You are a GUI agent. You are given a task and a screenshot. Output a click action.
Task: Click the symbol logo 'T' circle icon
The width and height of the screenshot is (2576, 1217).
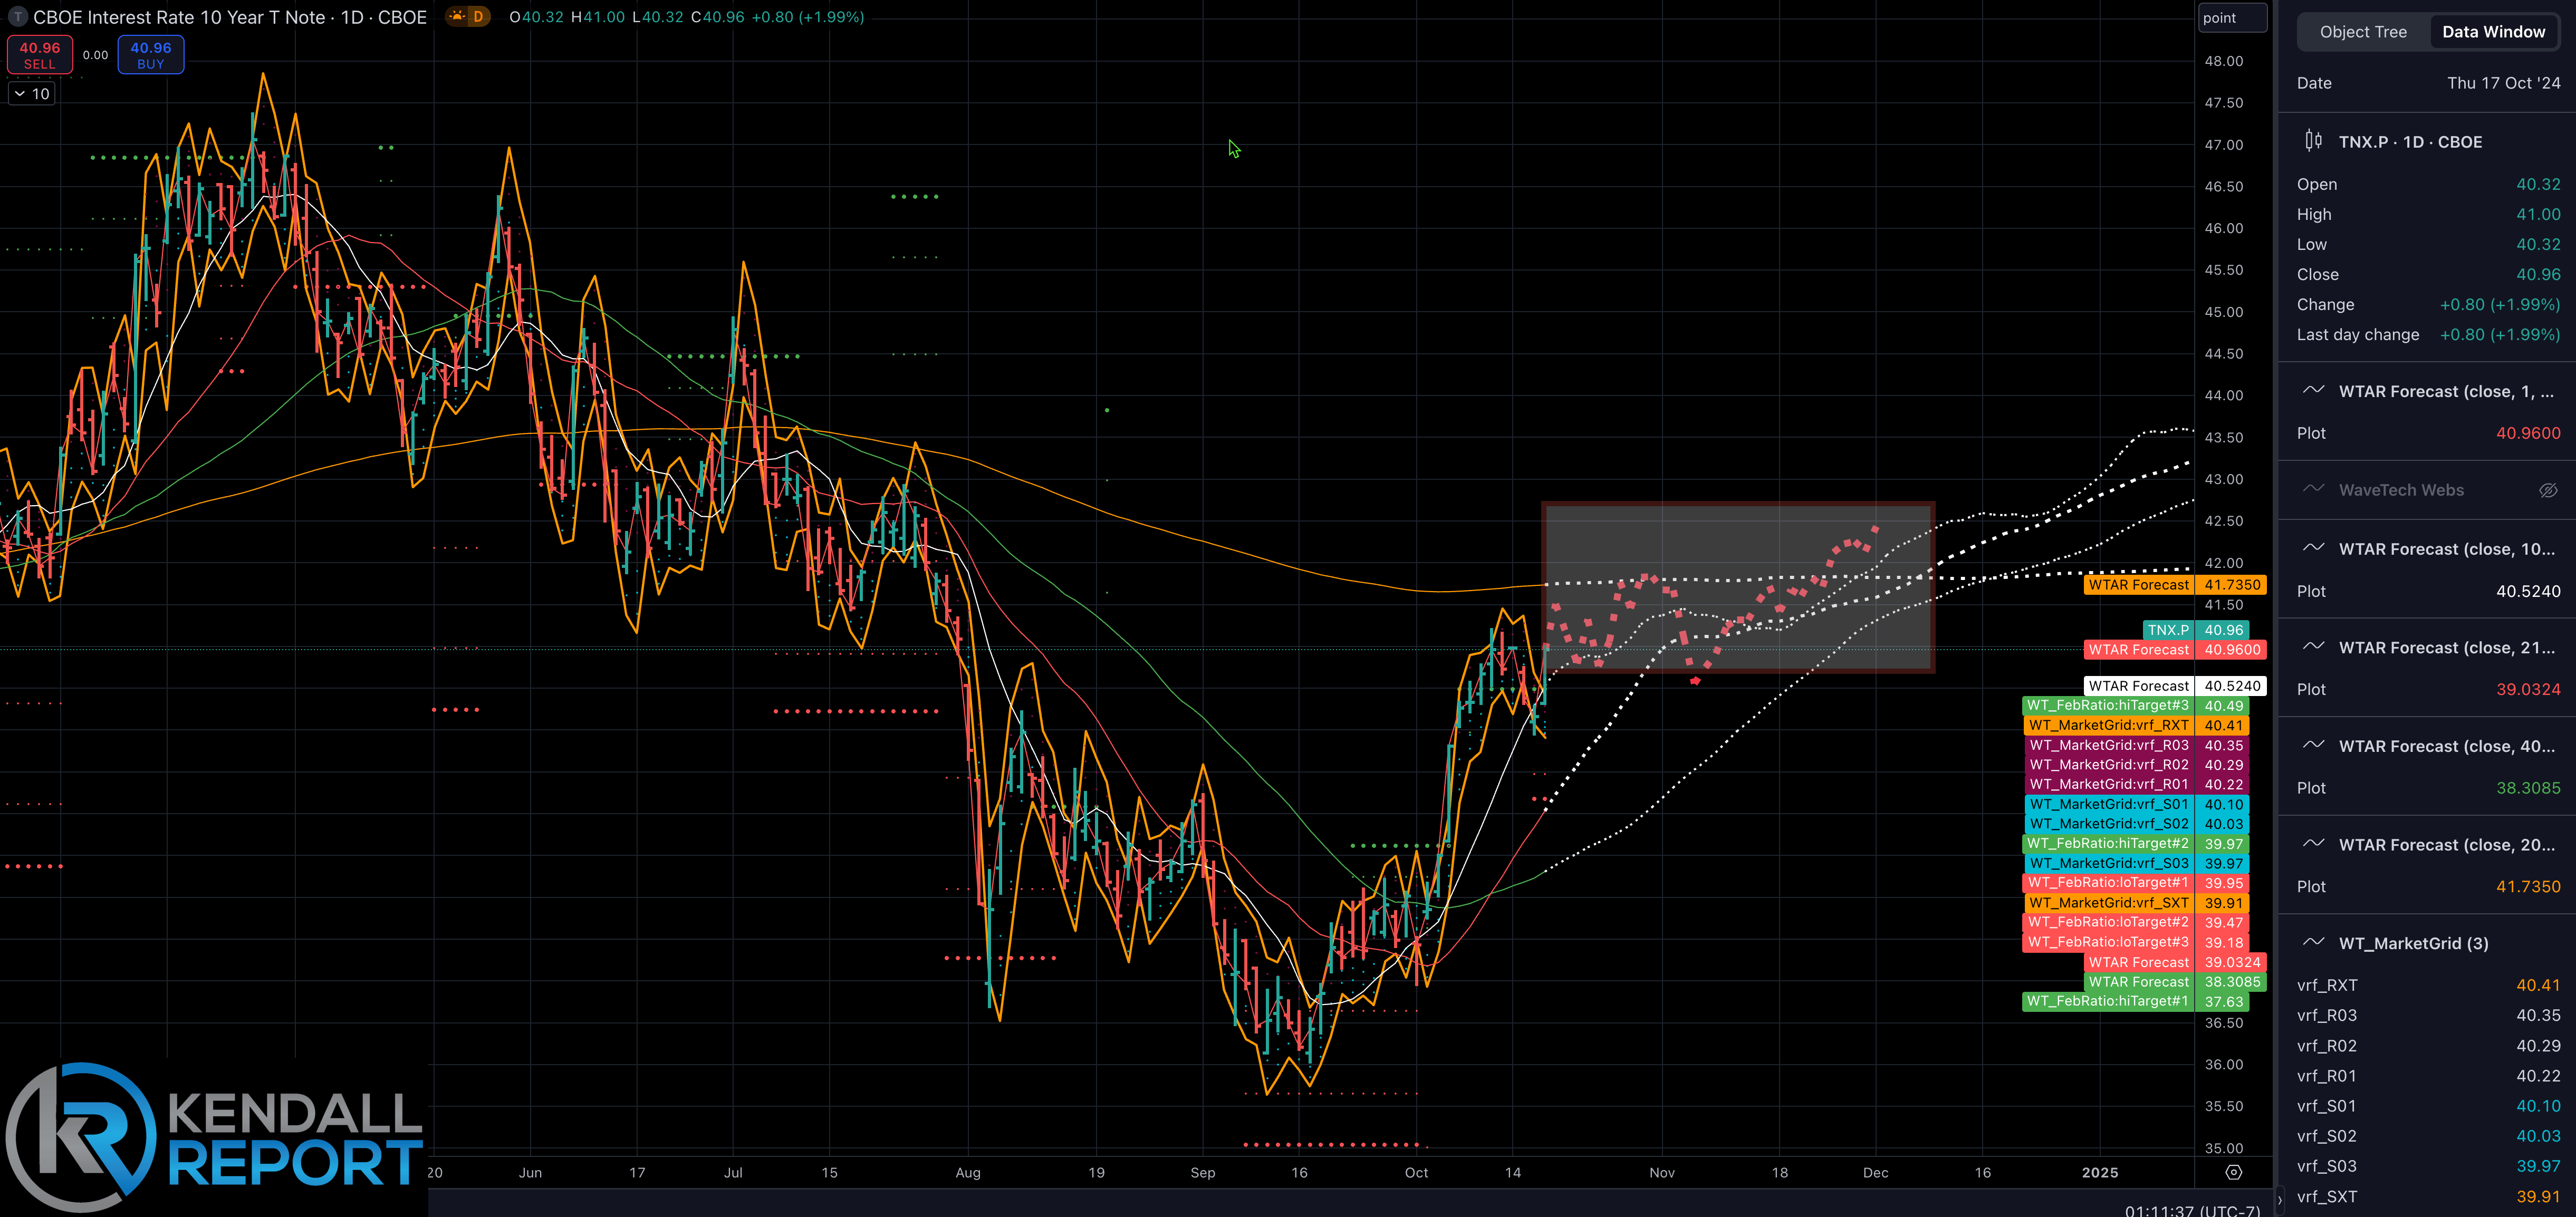point(17,17)
